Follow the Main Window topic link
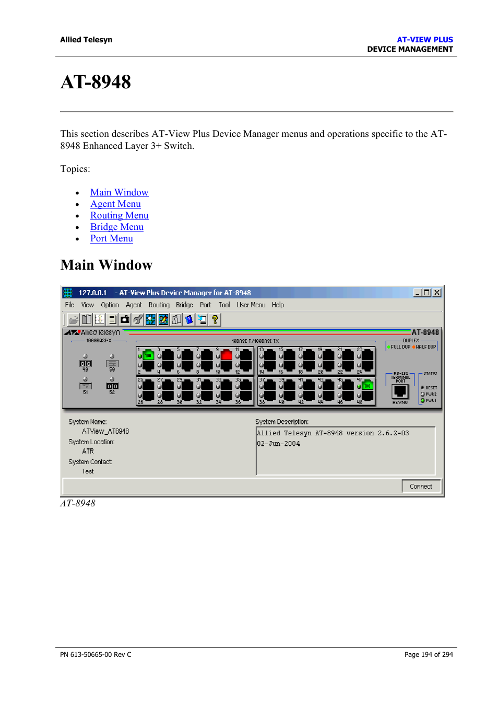This screenshot has width=498, height=706. (x=119, y=192)
